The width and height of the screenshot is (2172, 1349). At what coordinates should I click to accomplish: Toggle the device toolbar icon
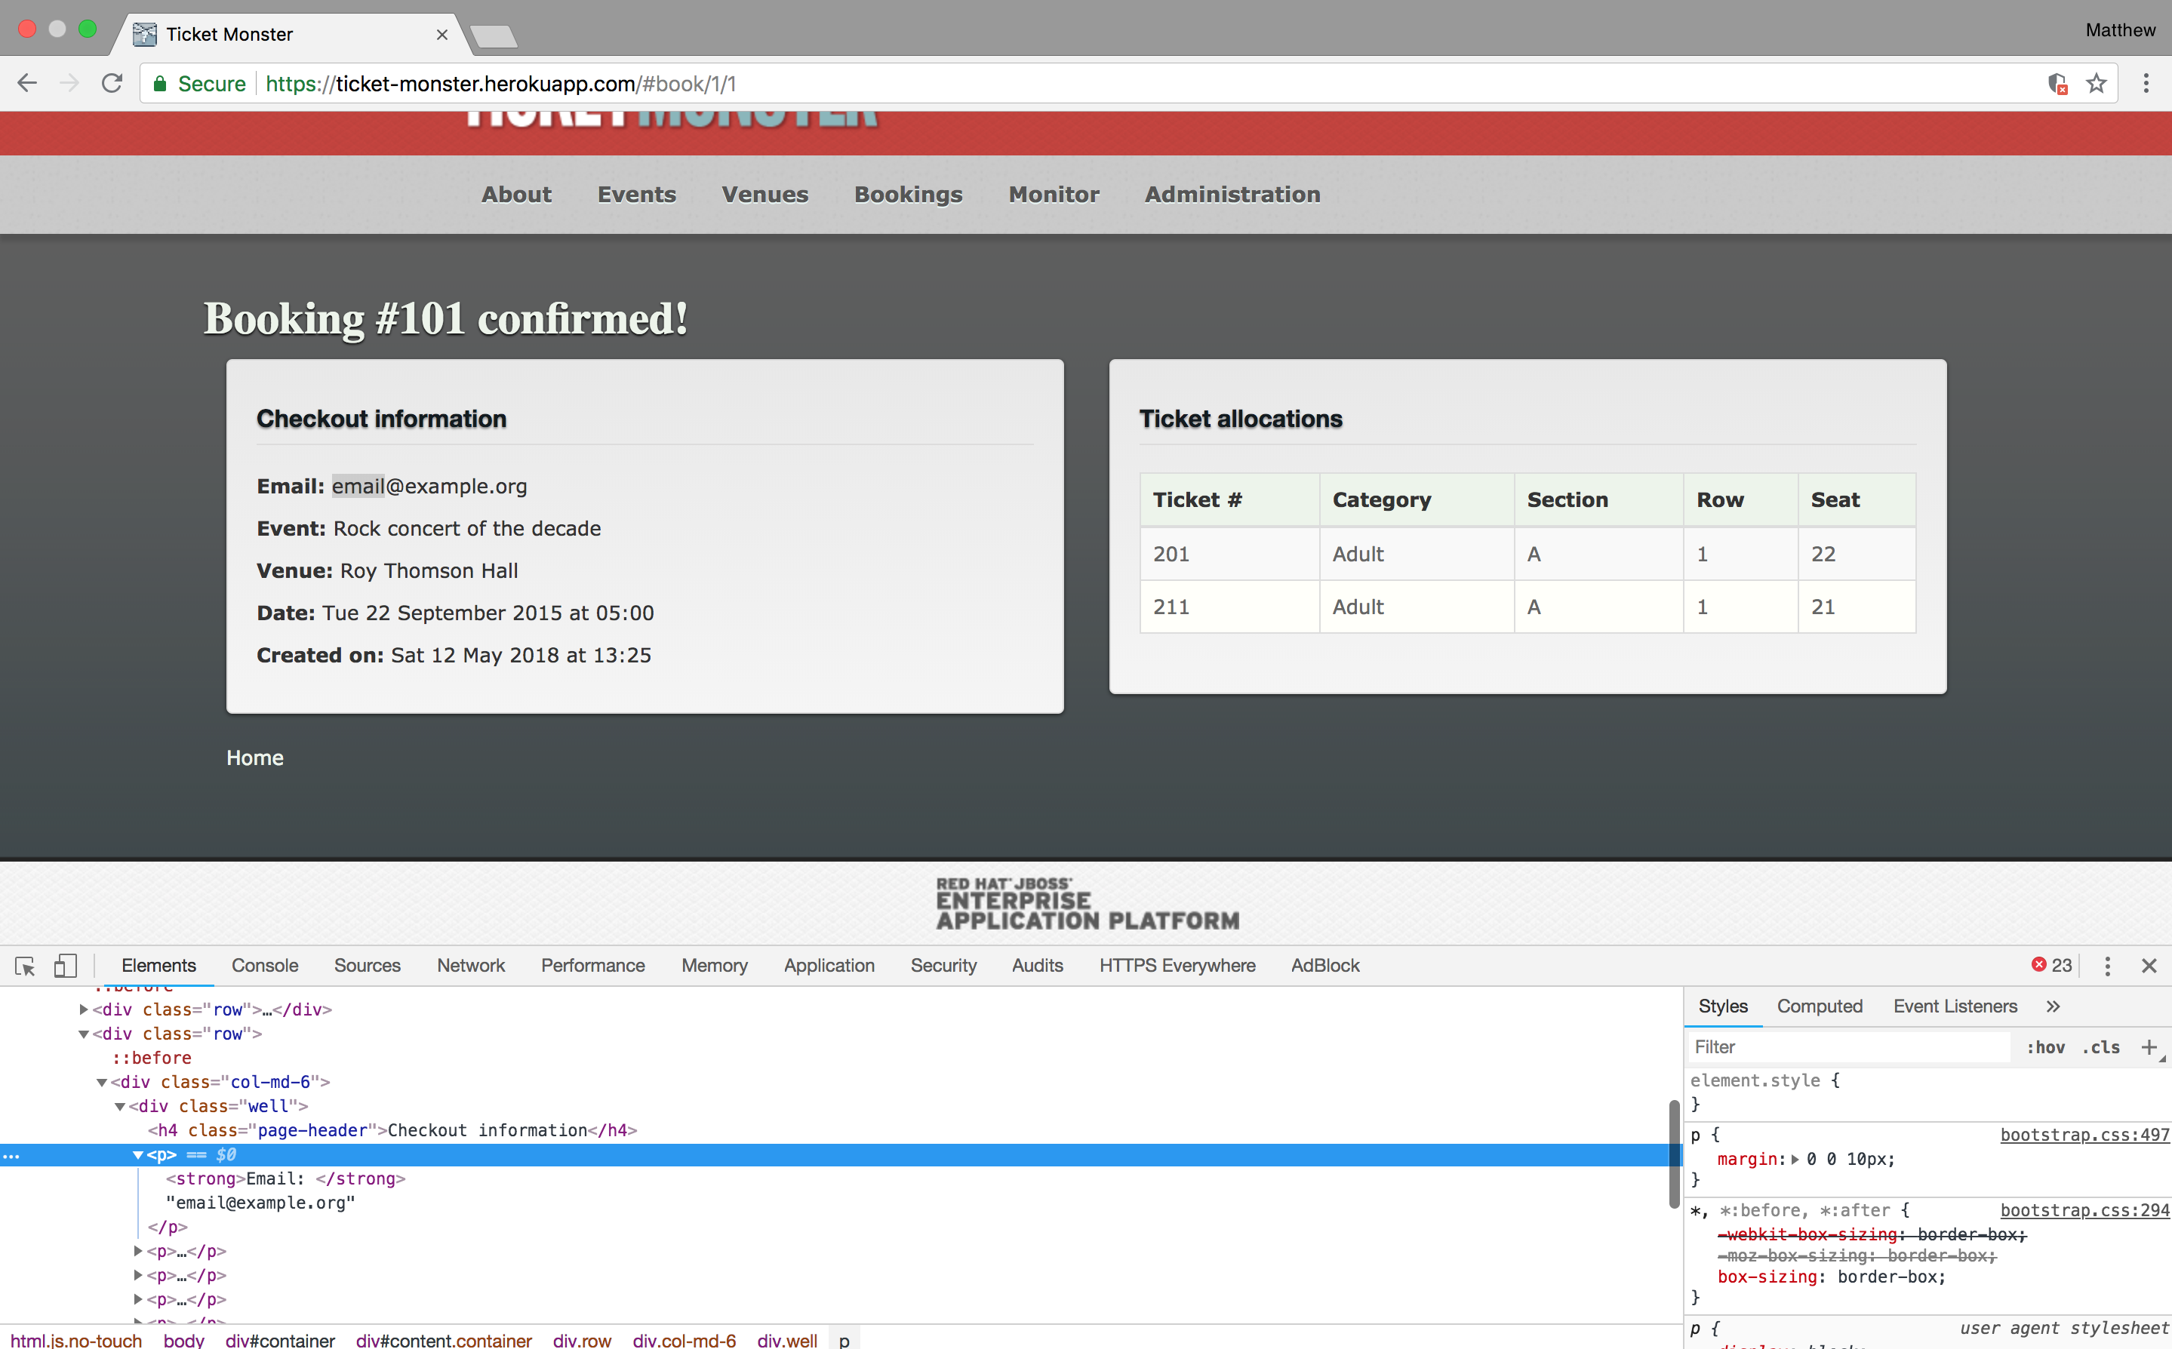click(65, 966)
